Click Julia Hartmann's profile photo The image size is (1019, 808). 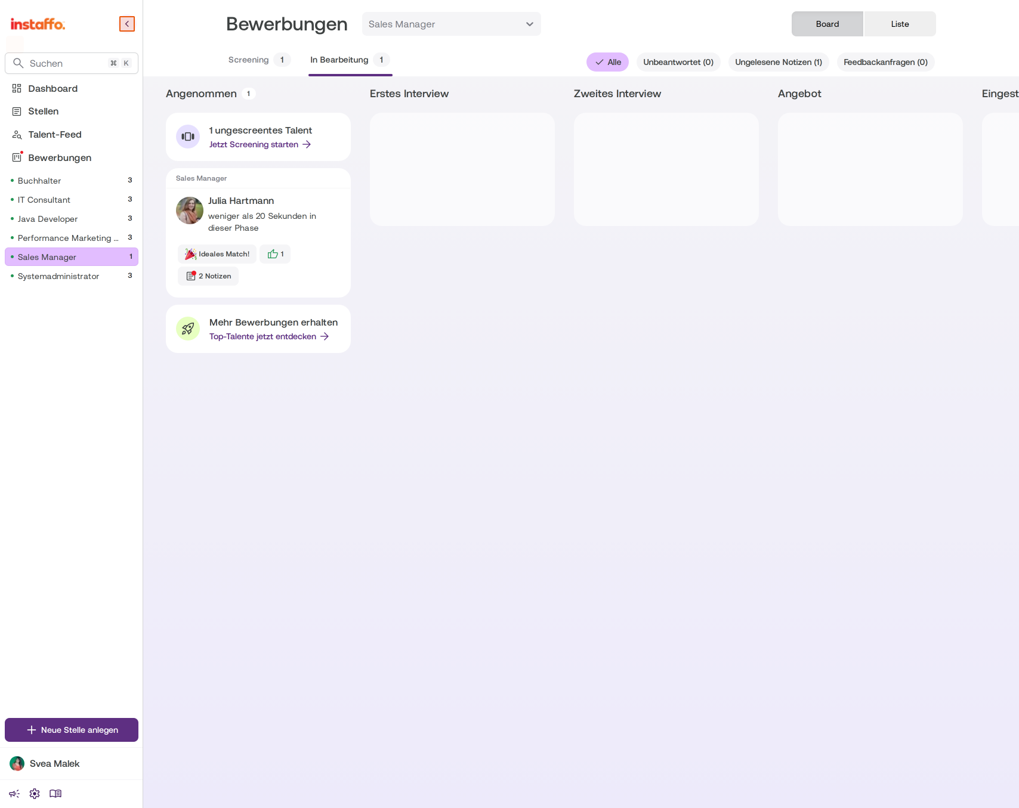(190, 210)
